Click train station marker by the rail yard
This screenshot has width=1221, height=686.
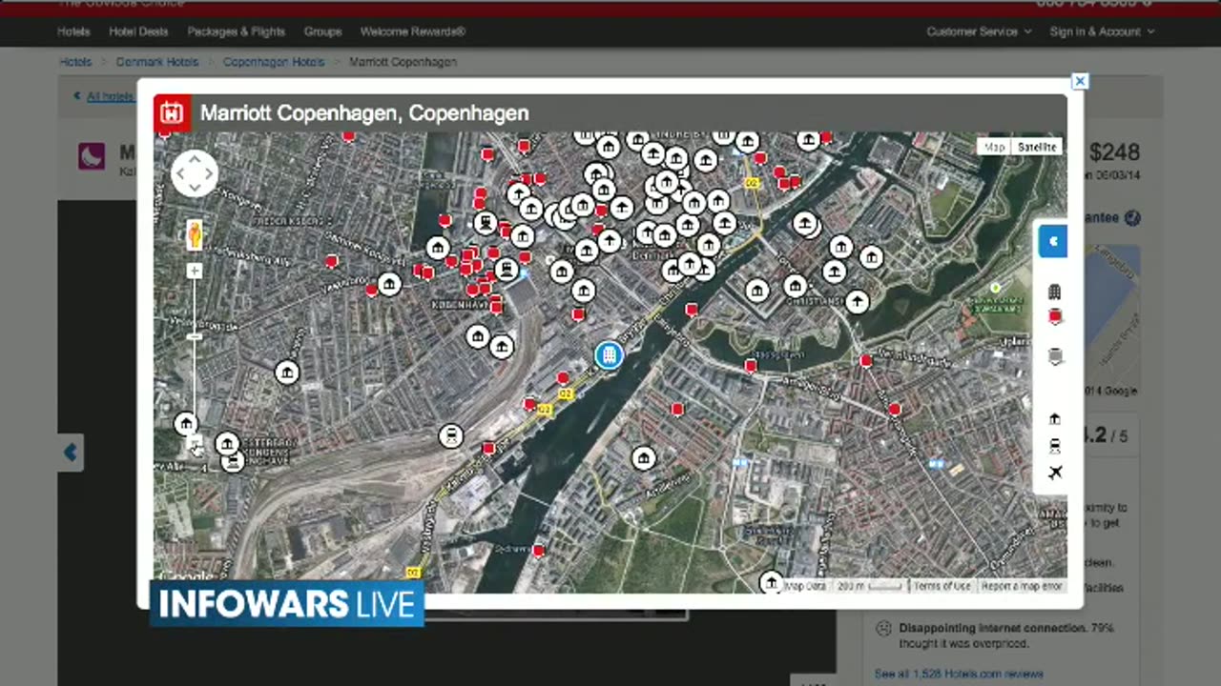[450, 436]
